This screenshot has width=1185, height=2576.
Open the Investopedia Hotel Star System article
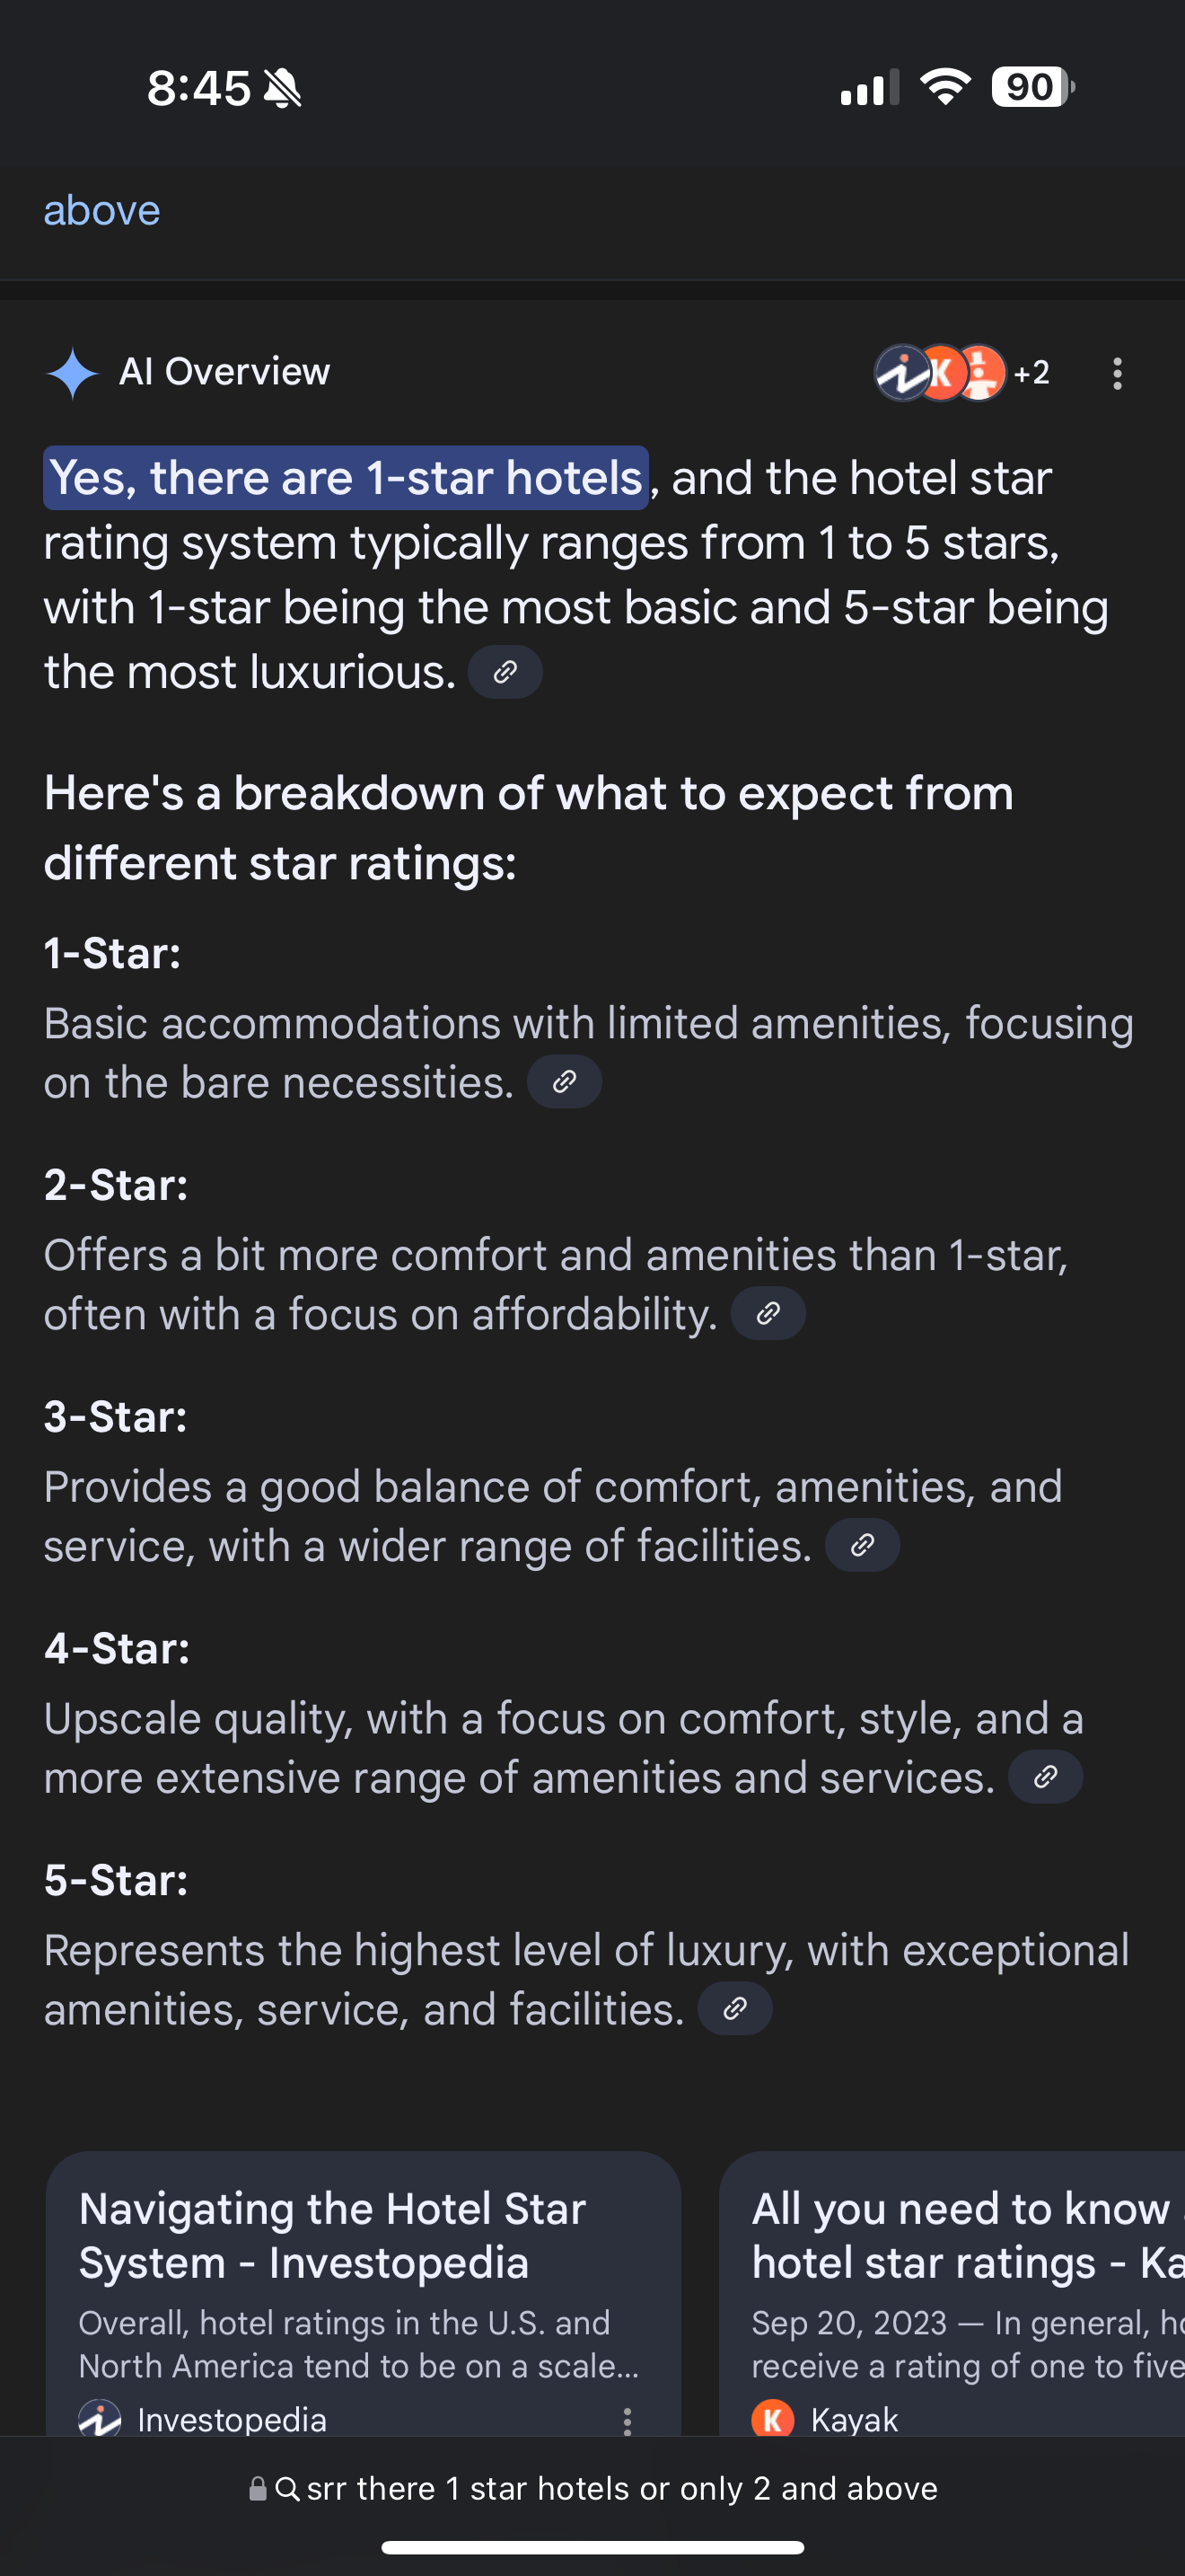click(332, 2236)
